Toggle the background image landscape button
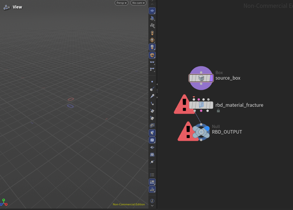293x210 pixels. (152, 182)
